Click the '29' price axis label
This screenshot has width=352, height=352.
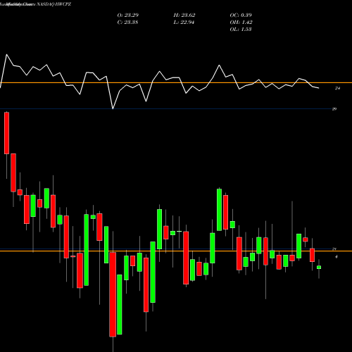click(x=334, y=109)
